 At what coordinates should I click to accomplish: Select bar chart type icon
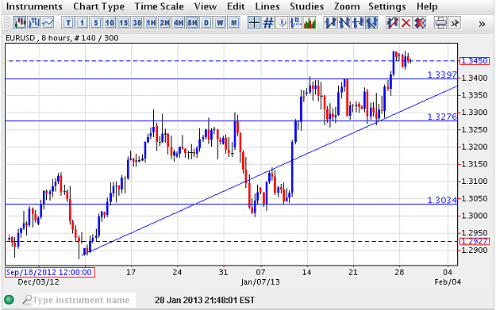tap(34, 23)
